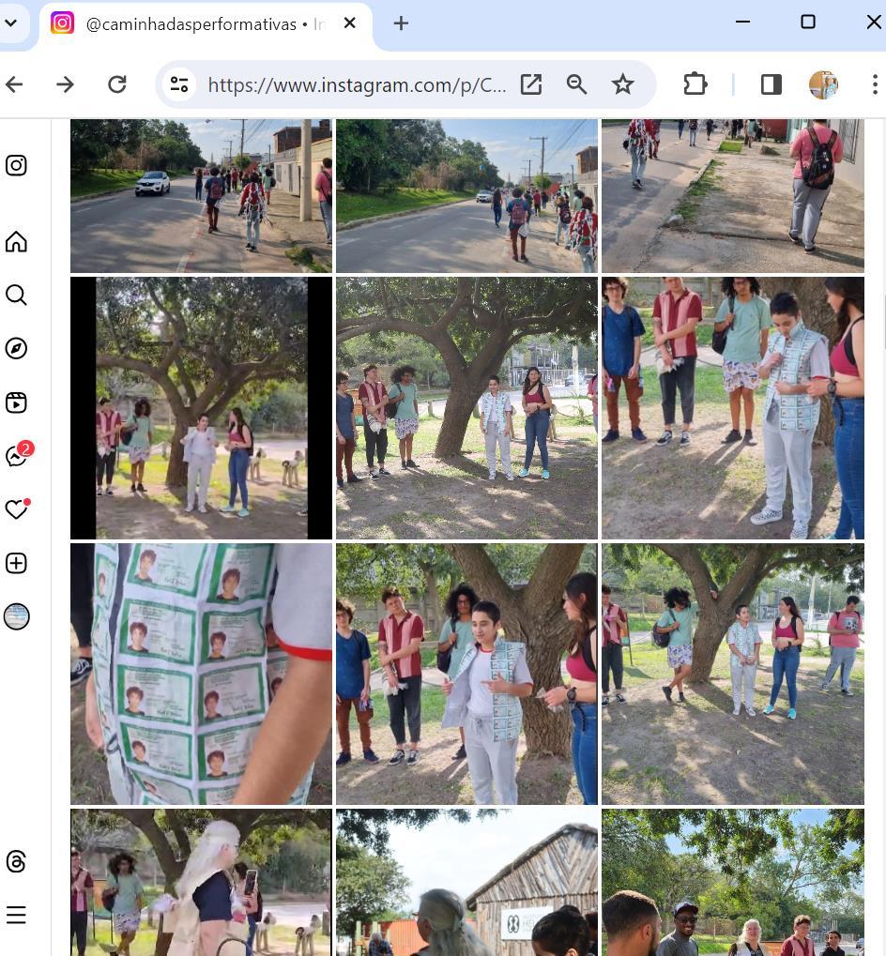Open wide photo of group under tree
Viewport: 886px width, 956px height.
tap(466, 408)
